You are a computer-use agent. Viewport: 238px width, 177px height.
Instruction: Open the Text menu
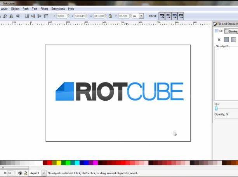pos(35,9)
